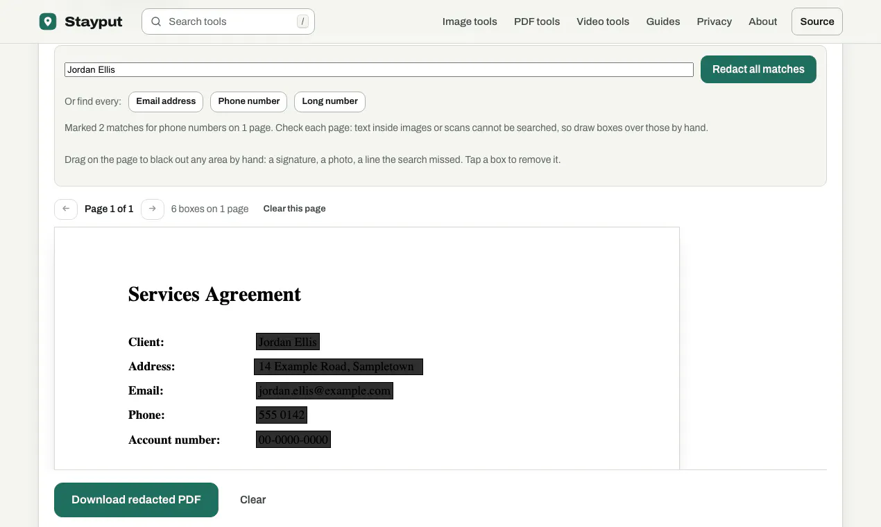Open the Image tools menu
This screenshot has width=881, height=527.
(470, 21)
